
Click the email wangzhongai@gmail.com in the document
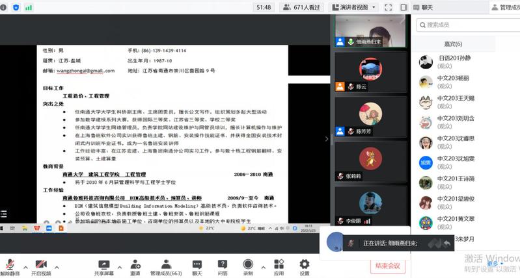click(85, 71)
